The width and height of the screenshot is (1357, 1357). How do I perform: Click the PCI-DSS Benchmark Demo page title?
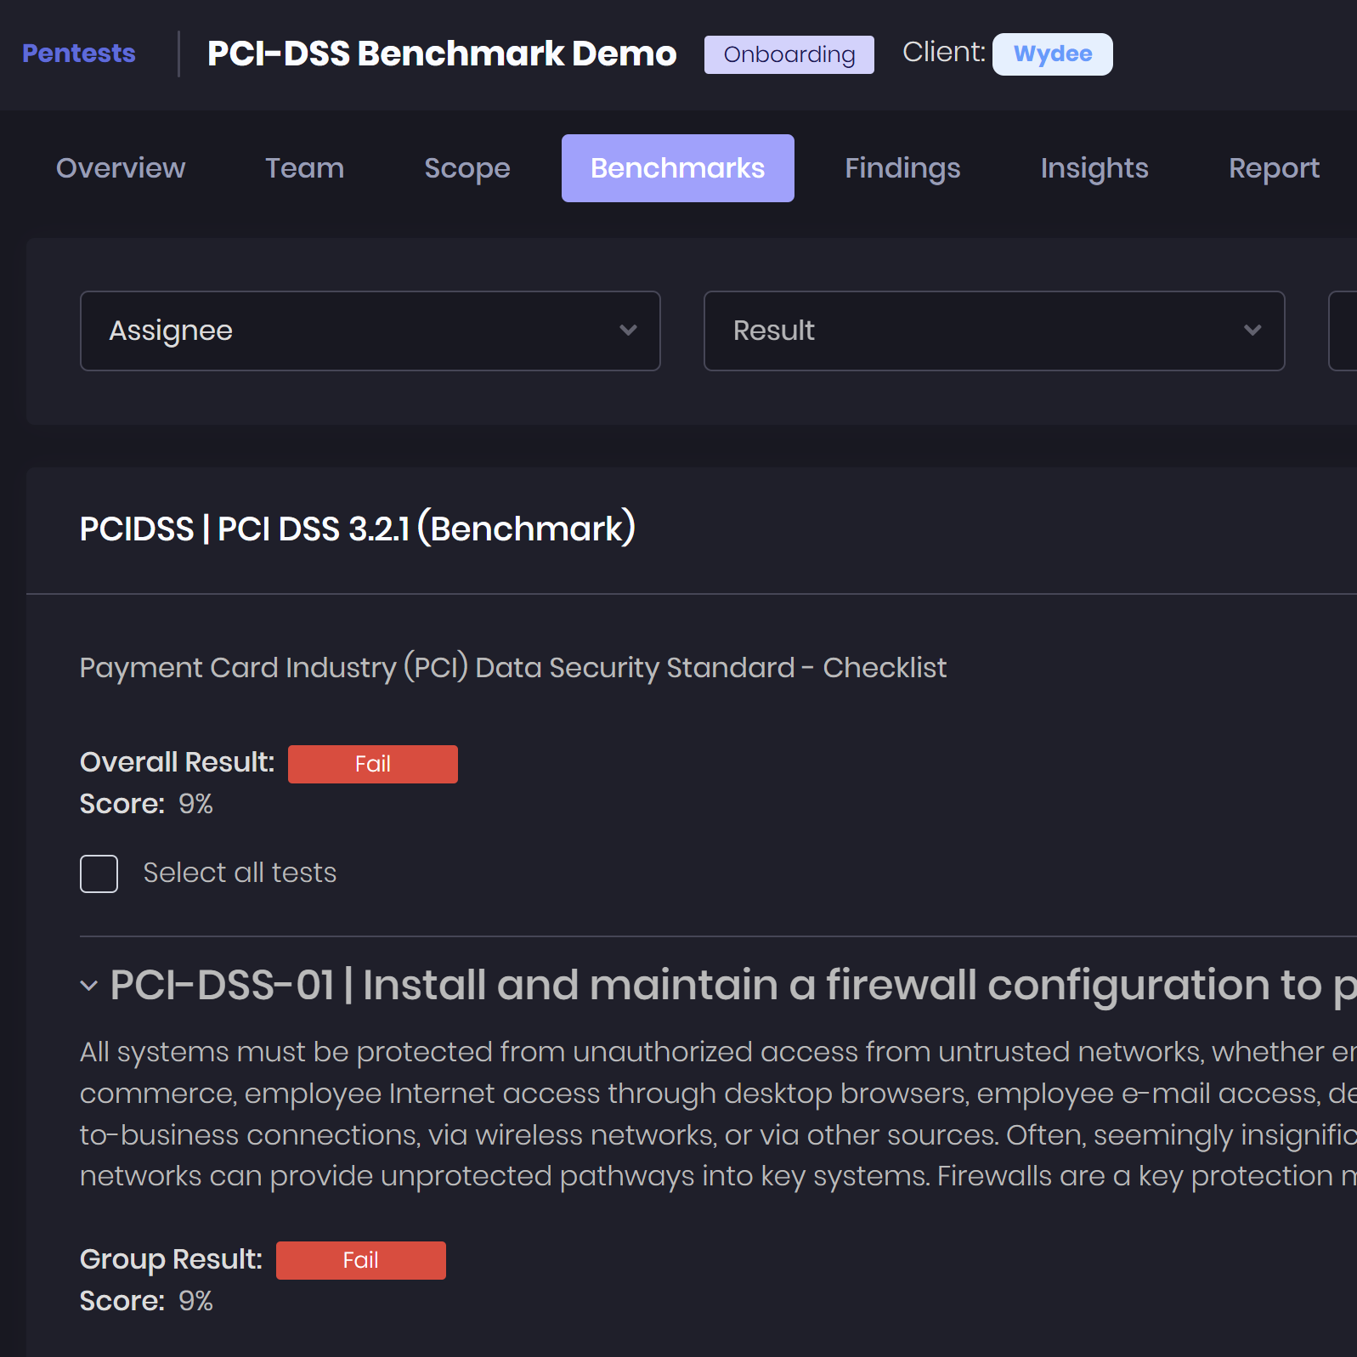click(442, 54)
